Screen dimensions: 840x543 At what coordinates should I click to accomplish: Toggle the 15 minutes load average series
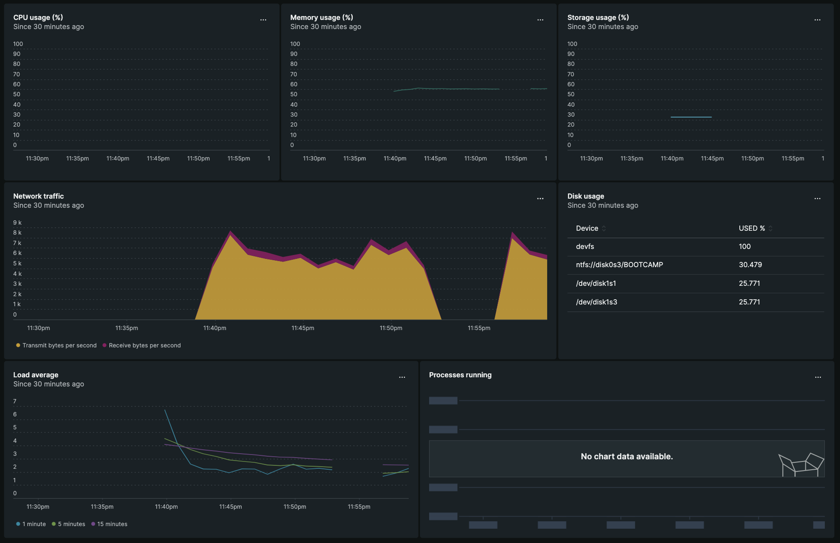[109, 524]
